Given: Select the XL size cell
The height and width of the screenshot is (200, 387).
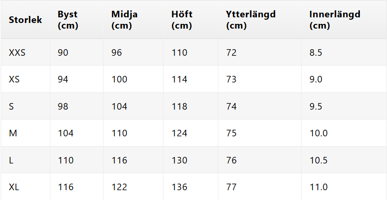Looking at the screenshot, I should click(x=14, y=187).
